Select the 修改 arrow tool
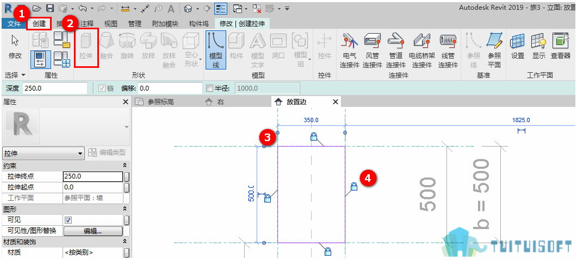Image resolution: width=577 pixels, height=260 pixels. 15,47
